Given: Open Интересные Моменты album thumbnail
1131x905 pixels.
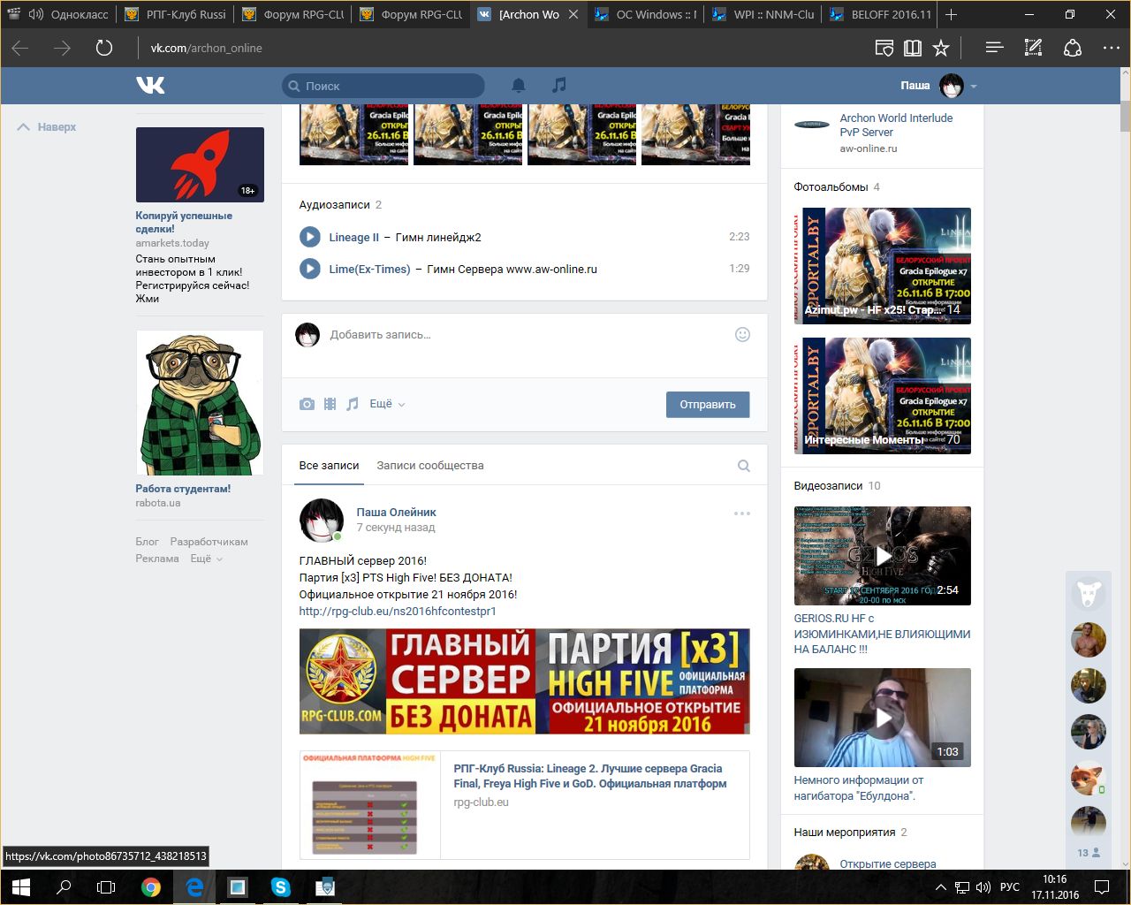Looking at the screenshot, I should [882, 396].
